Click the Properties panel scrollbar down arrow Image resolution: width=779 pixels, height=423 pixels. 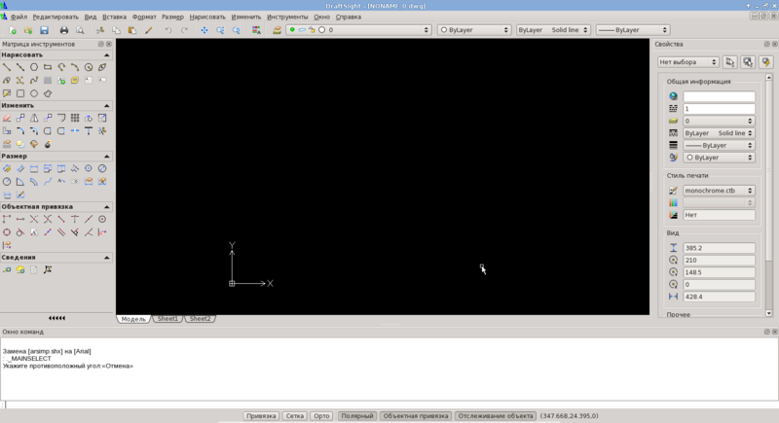pyautogui.click(x=769, y=313)
